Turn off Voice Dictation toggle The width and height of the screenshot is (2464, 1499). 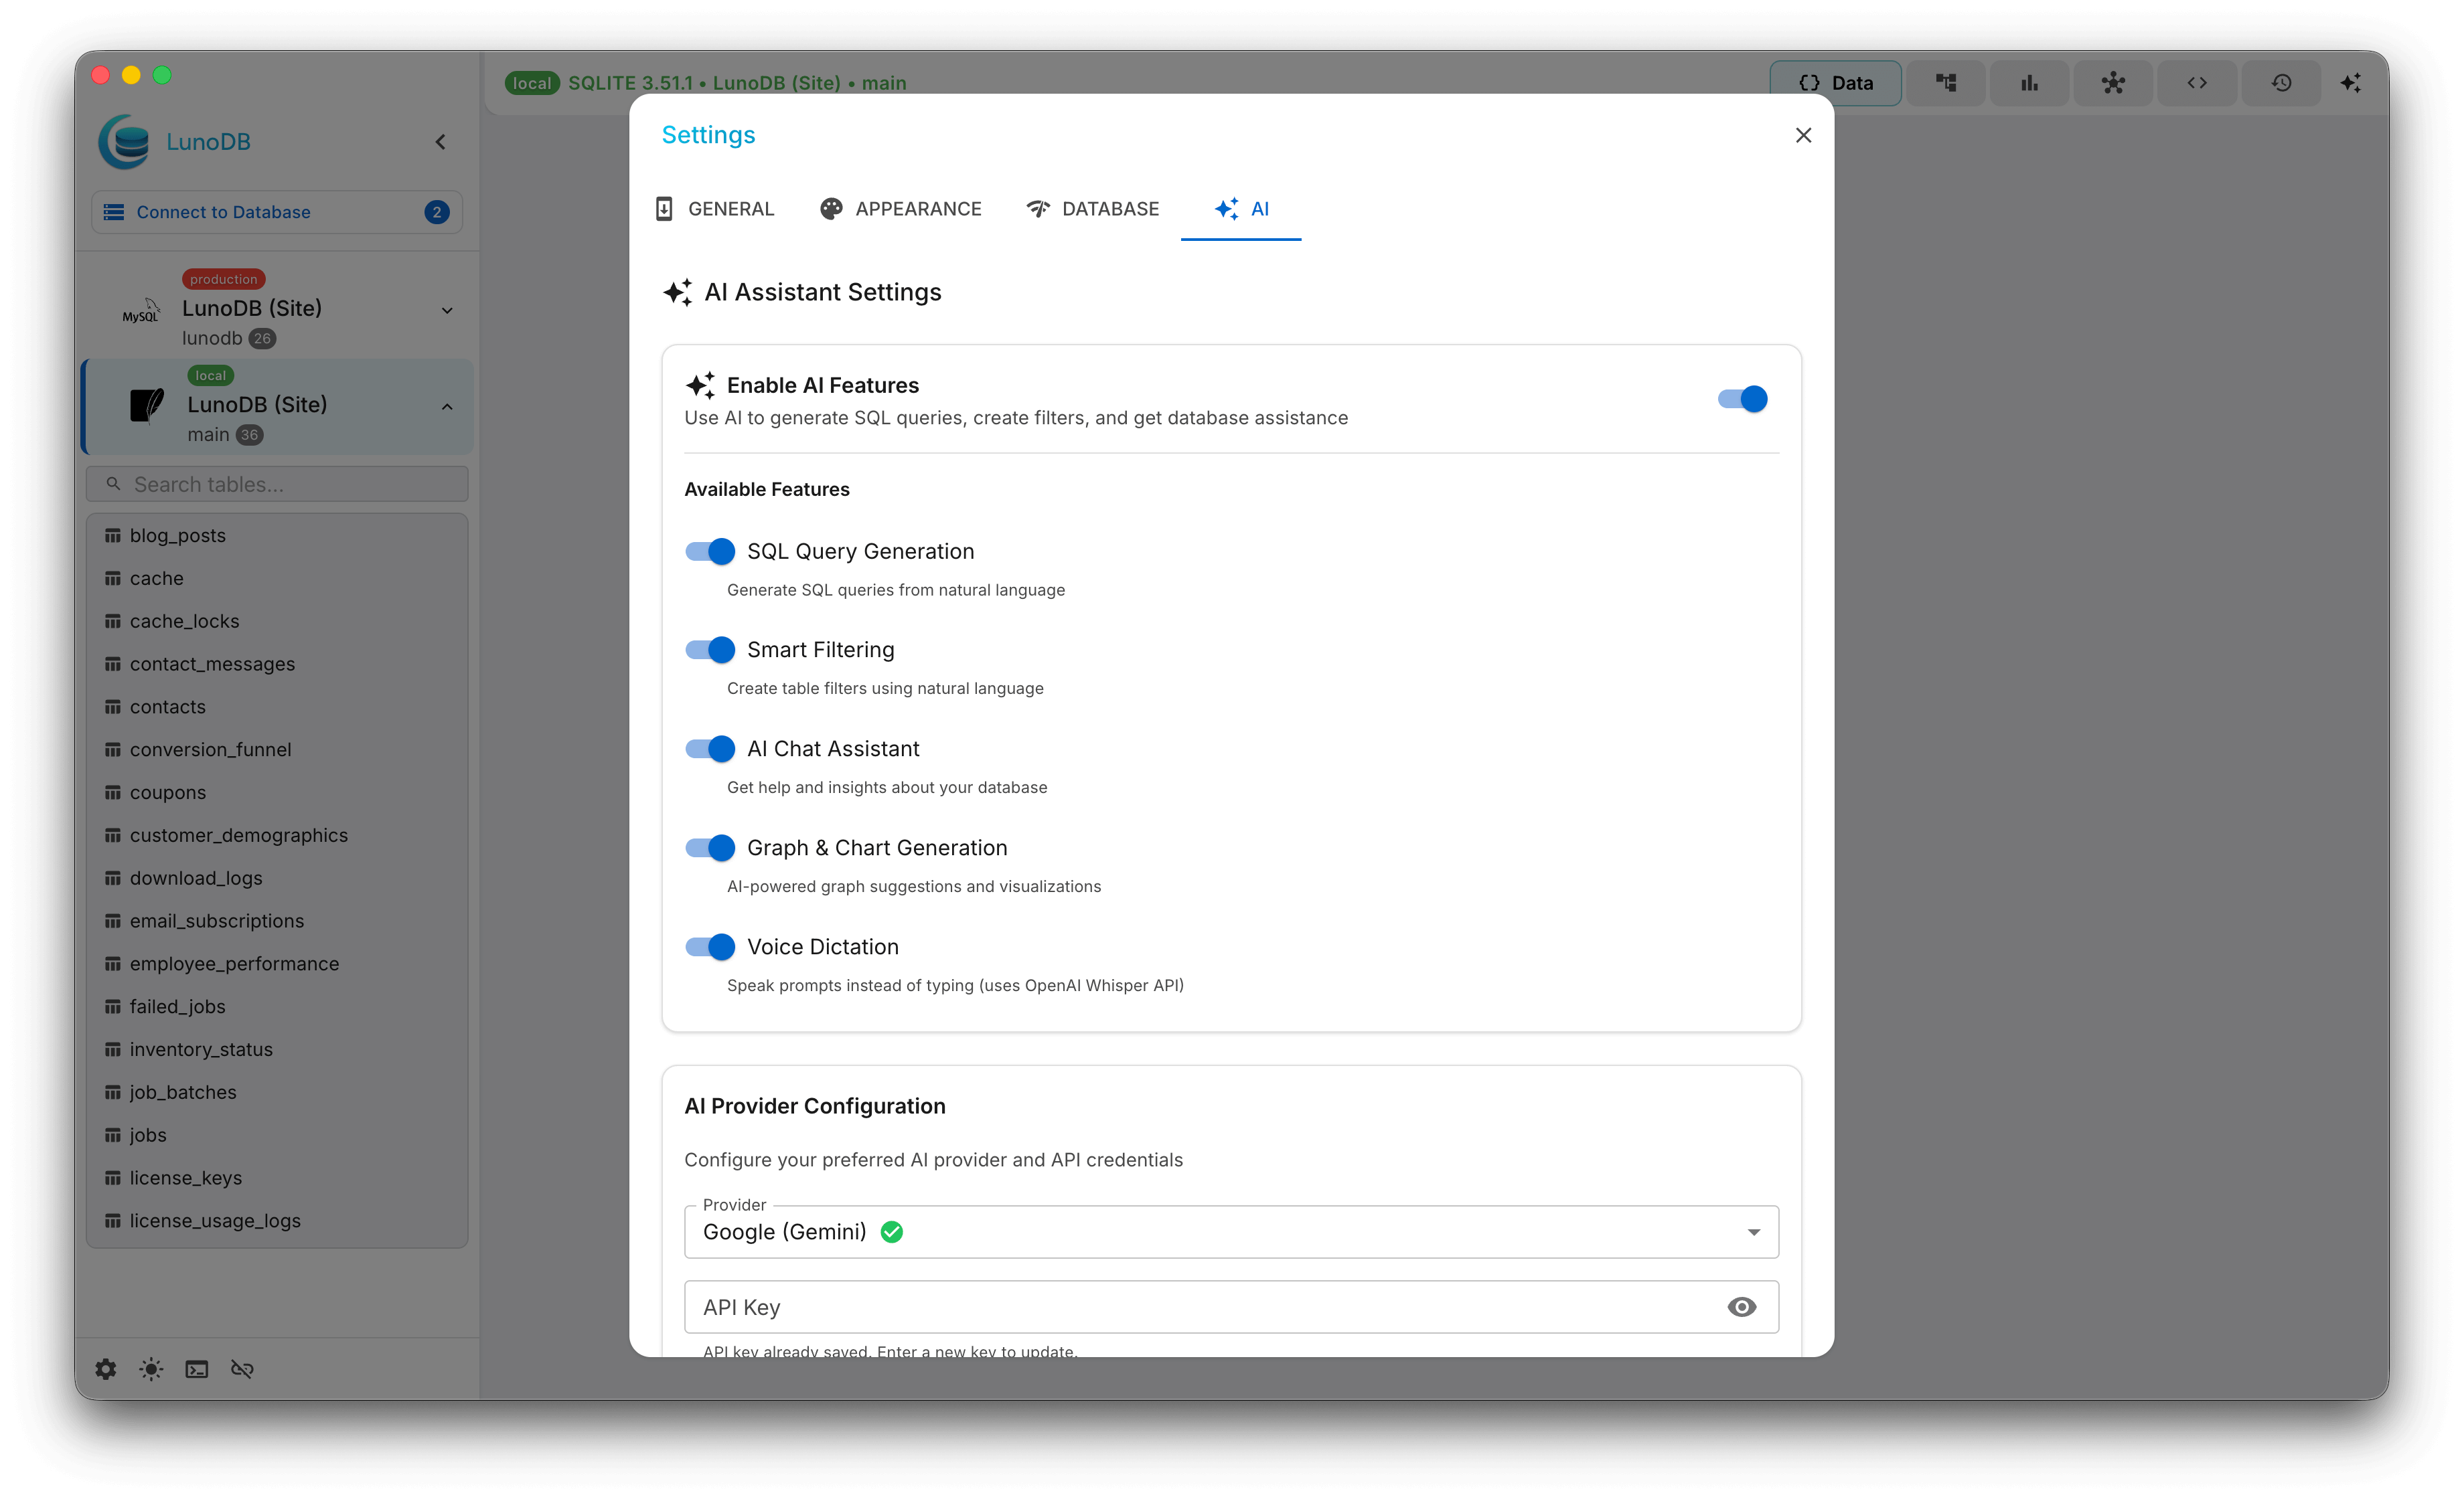pos(710,946)
